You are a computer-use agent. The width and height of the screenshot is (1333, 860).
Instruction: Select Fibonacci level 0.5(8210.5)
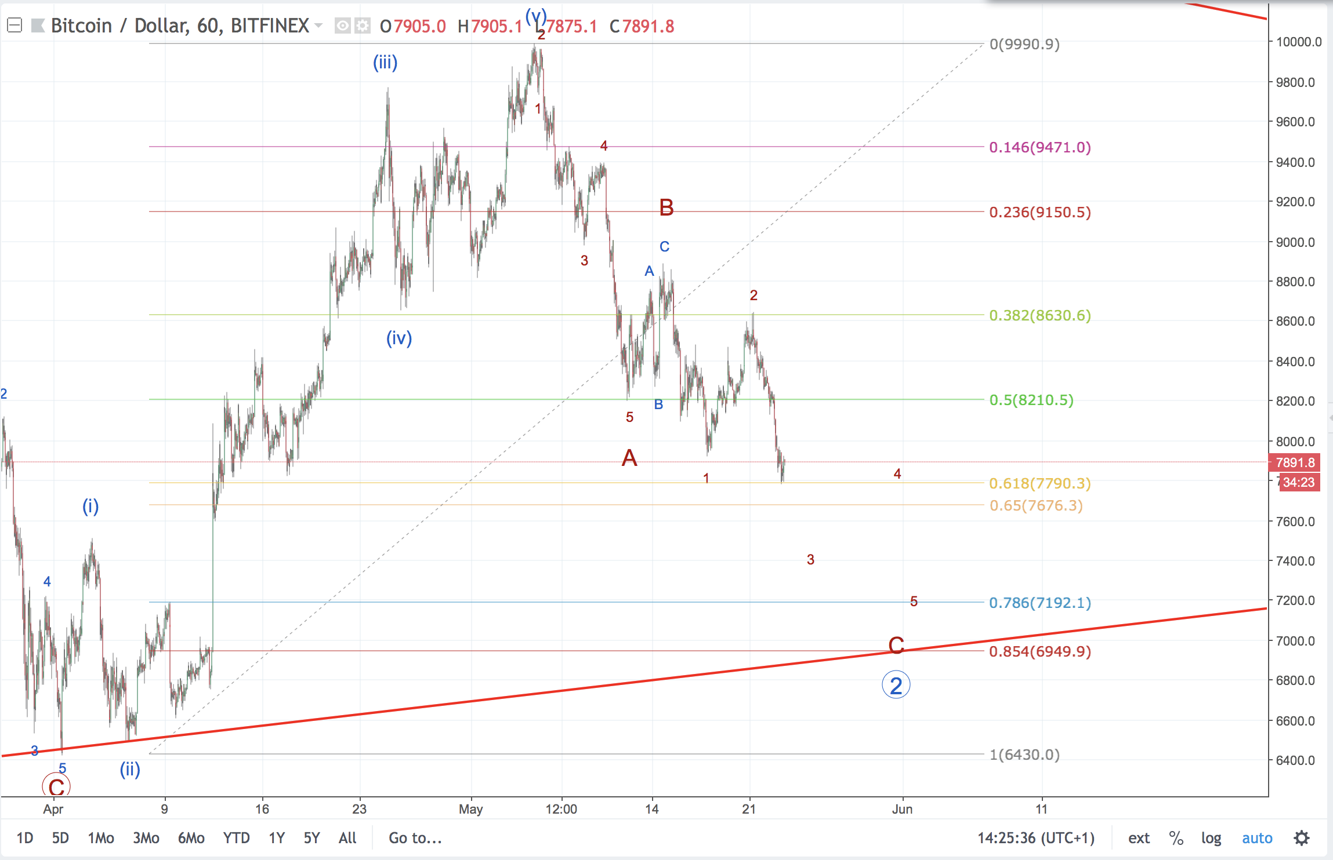1031,400
